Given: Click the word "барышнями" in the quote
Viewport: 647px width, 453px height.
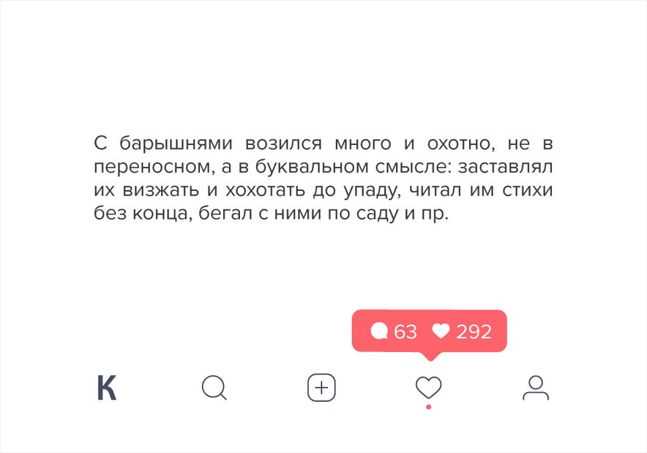Looking at the screenshot, I should pos(176,143).
